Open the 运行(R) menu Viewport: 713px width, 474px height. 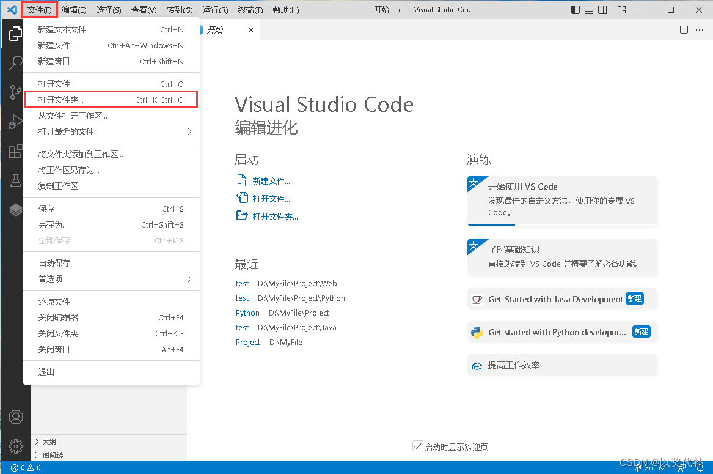click(215, 10)
